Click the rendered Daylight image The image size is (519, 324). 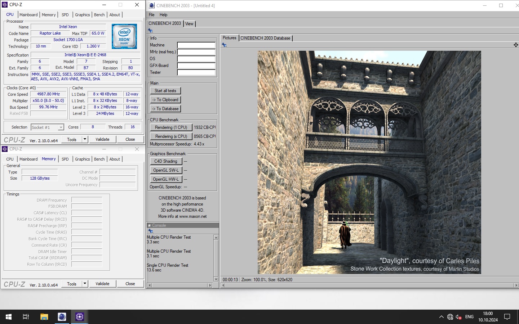(x=369, y=162)
